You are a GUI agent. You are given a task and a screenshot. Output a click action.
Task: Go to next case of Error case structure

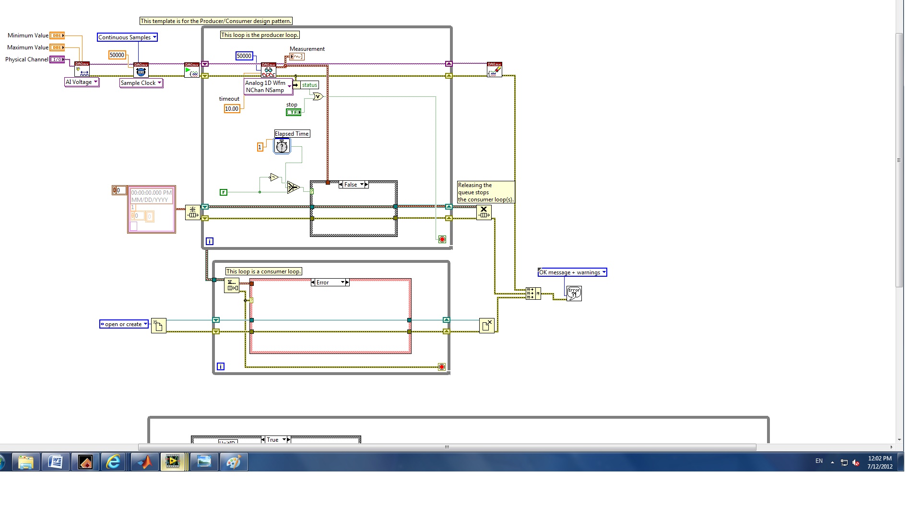pos(348,283)
